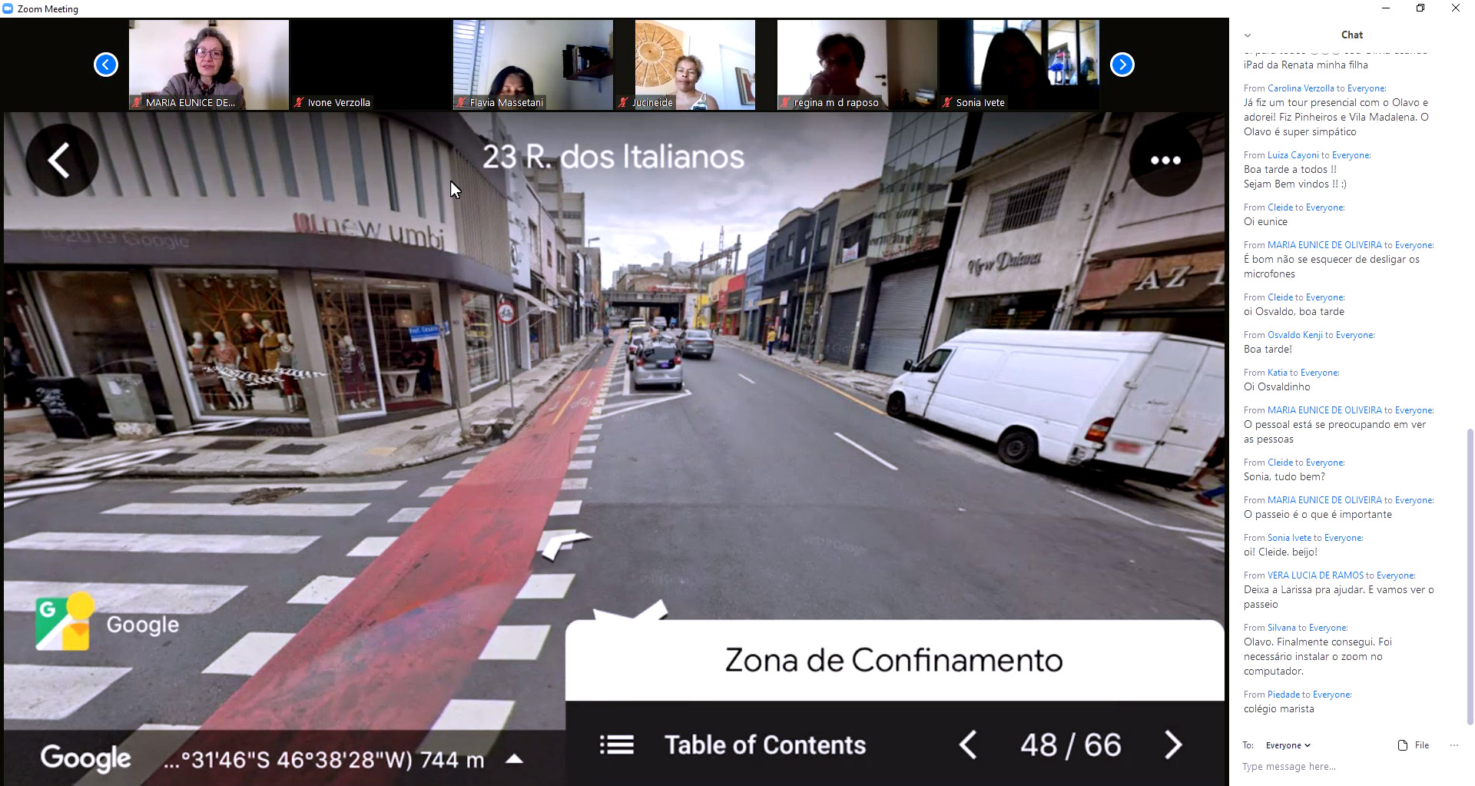Advance to next tour slide
Screen dimensions: 1475x786
click(x=1172, y=745)
